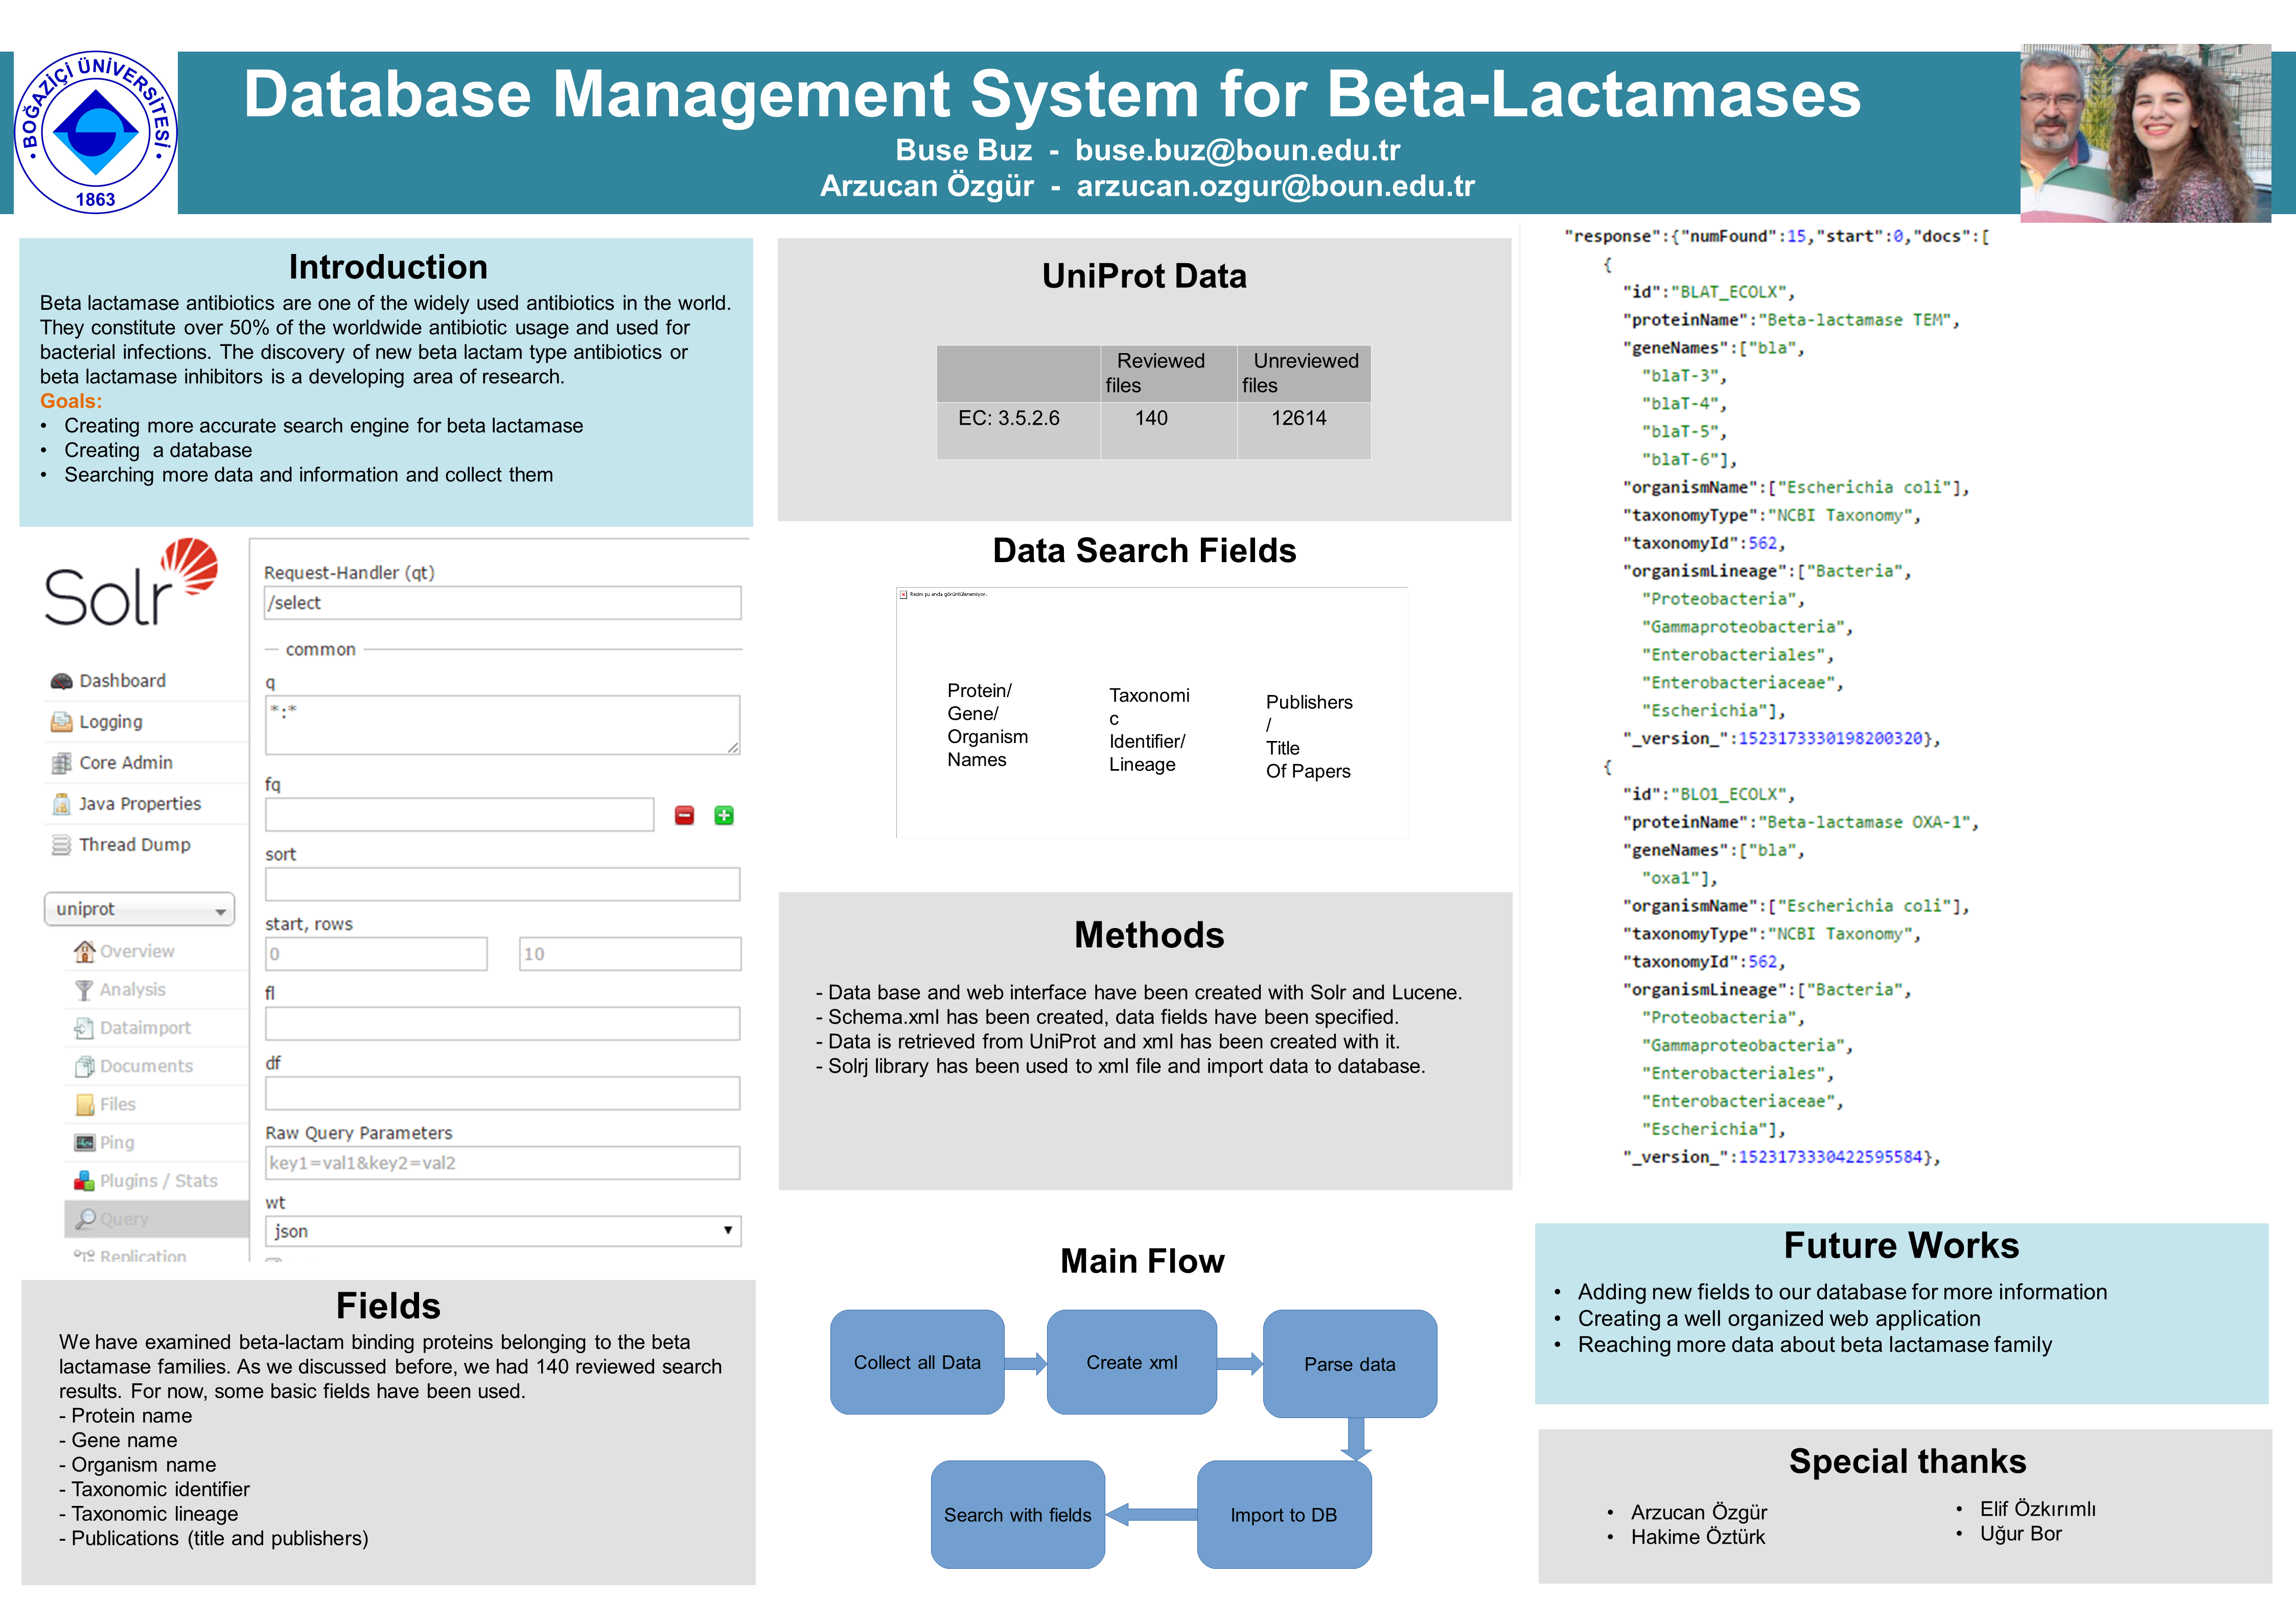Go to the Analysis section

click(x=132, y=990)
